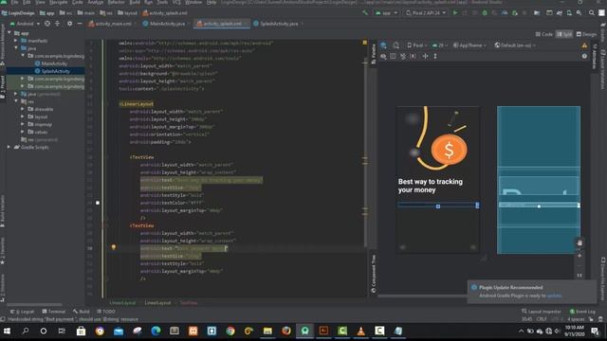Image resolution: width=607 pixels, height=341 pixels.
Task: Click the "Best way to tracking your money" preview text
Action: 430,186
